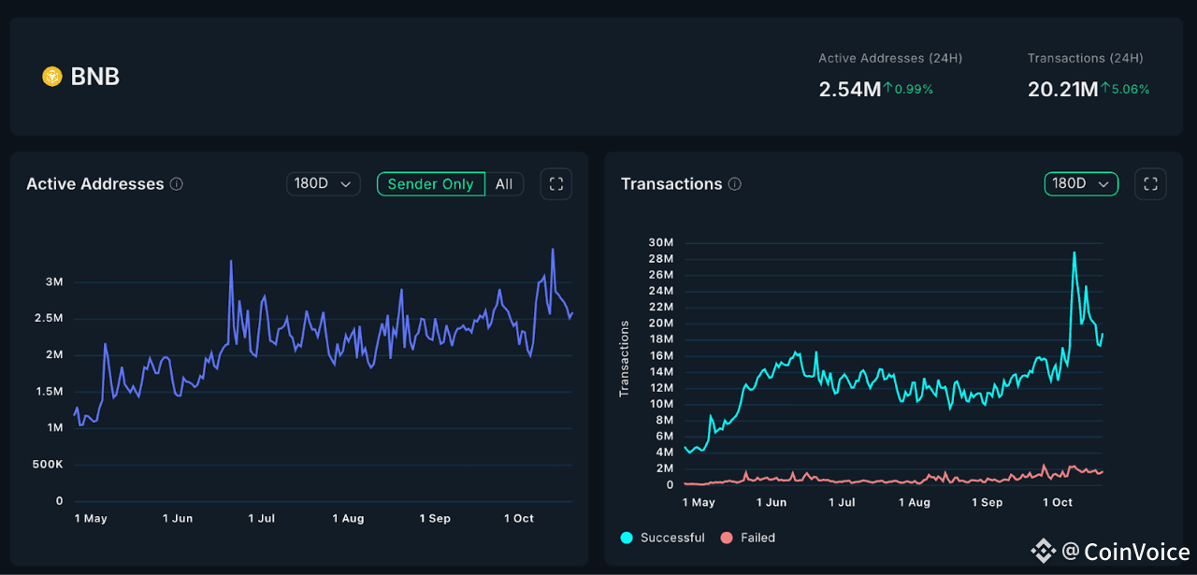Expand Active Addresses chart to fullscreen

tap(556, 184)
